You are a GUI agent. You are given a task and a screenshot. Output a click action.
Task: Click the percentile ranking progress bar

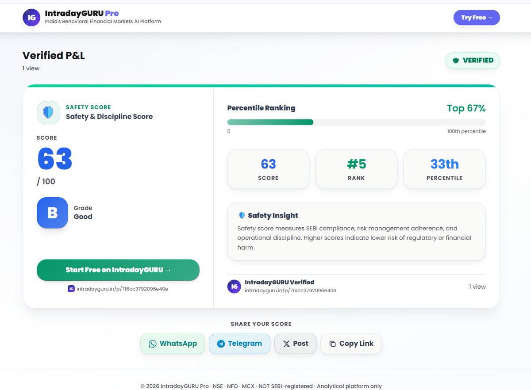356,122
